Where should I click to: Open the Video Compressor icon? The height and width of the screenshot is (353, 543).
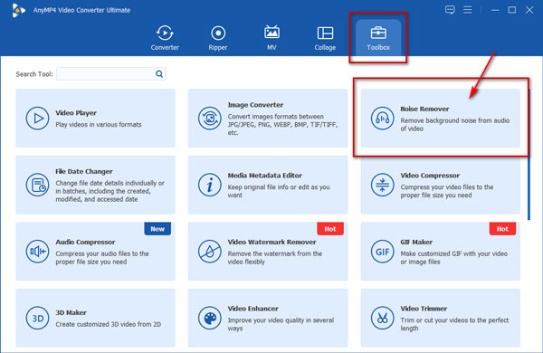click(x=382, y=185)
